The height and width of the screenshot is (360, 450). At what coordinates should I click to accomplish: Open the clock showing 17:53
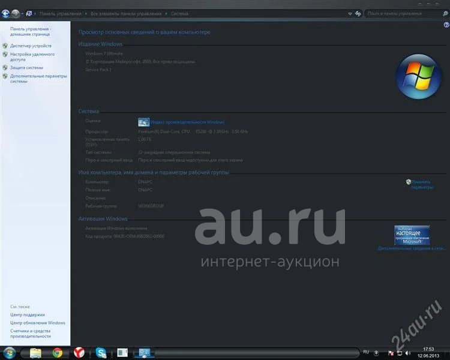point(428,353)
